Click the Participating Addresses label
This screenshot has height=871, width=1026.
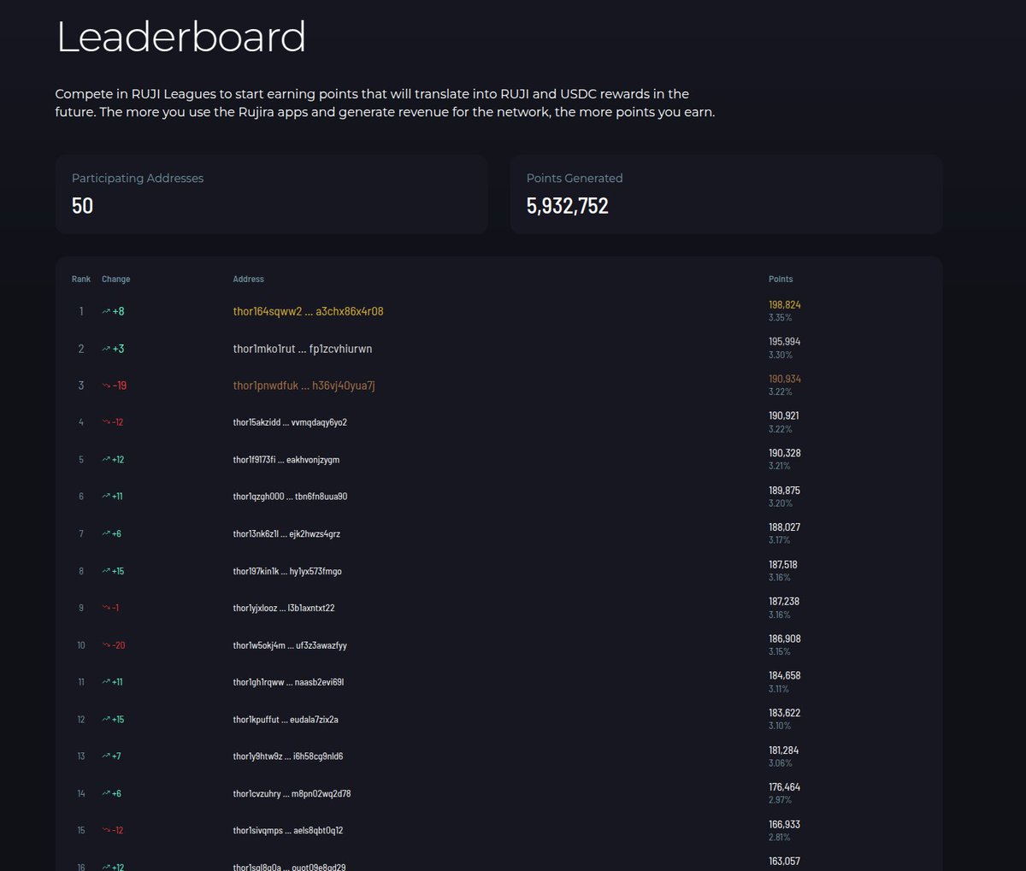pyautogui.click(x=138, y=179)
